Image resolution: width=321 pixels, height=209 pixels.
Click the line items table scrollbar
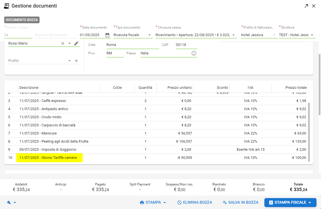pos(309,132)
